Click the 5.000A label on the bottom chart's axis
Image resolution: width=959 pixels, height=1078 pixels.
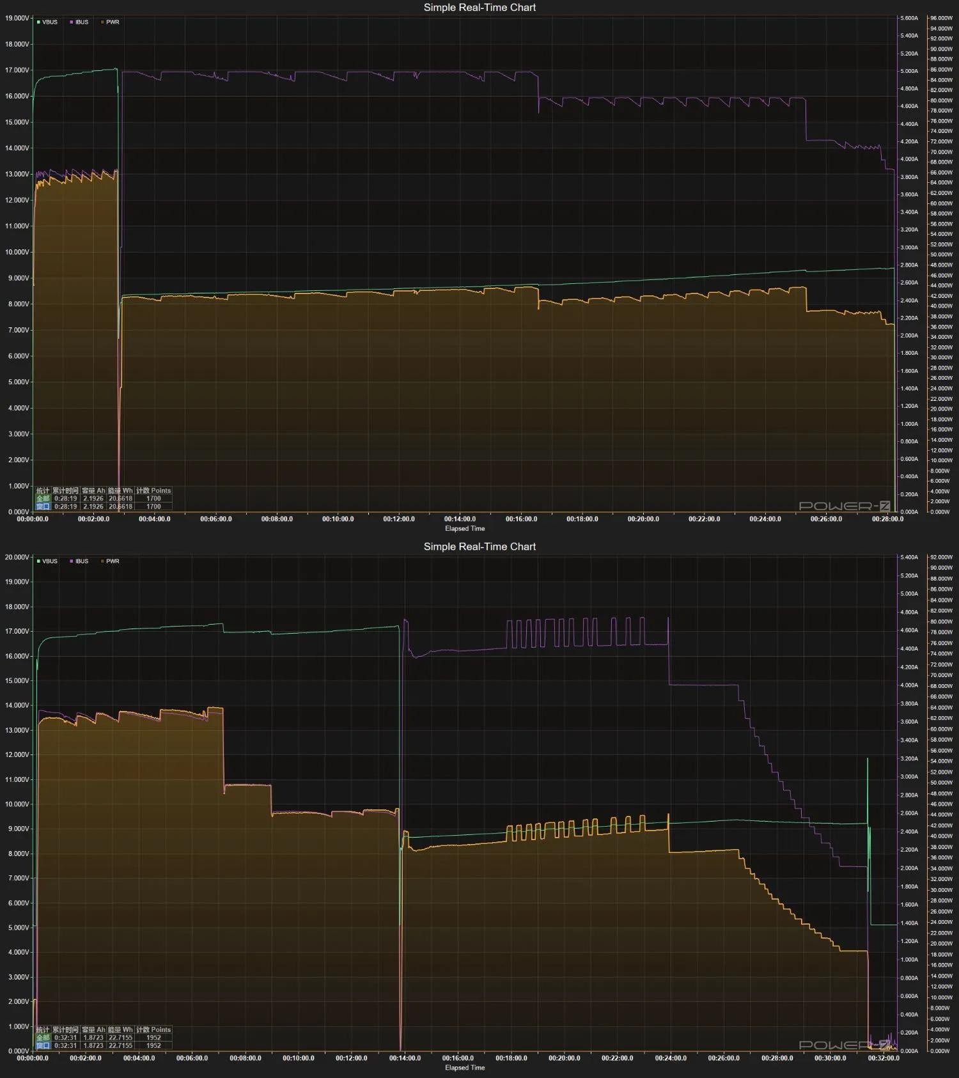908,594
